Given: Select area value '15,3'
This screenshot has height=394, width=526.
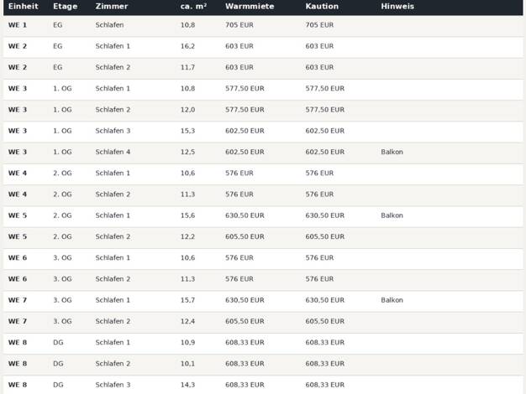Looking at the screenshot, I should point(187,131).
